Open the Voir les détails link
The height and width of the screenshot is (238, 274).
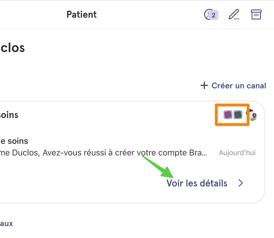pos(197,183)
